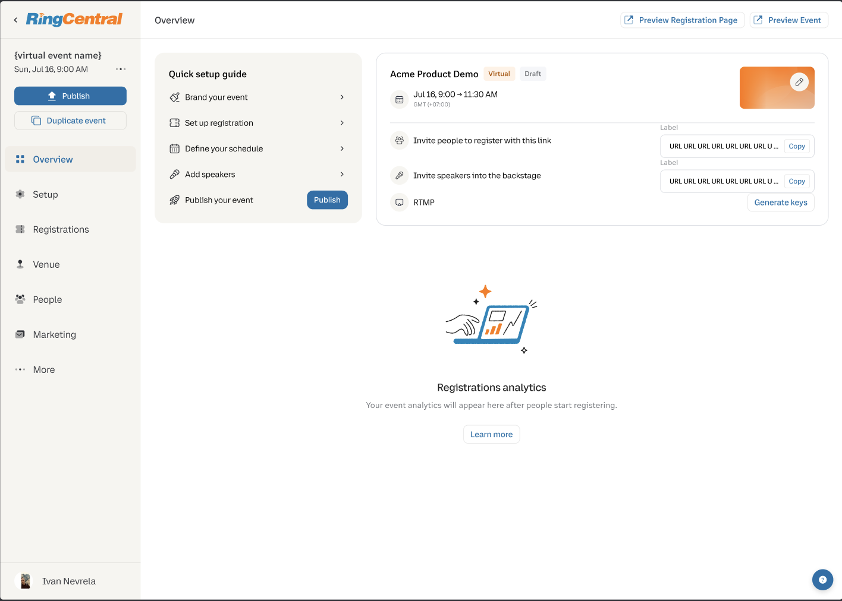Toggle the More sidebar item
The height and width of the screenshot is (601, 842).
43,369
